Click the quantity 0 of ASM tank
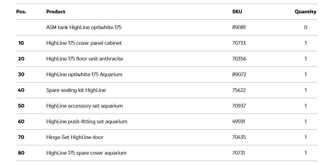Screen dimensions: 327x165 pos(305,27)
